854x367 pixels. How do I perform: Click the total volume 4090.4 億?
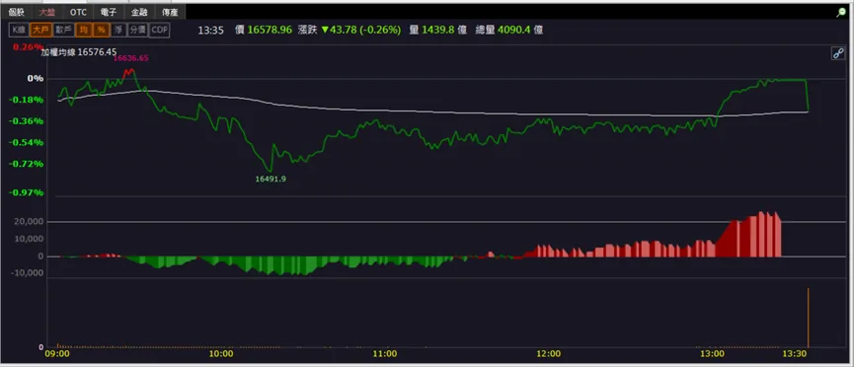tap(519, 30)
